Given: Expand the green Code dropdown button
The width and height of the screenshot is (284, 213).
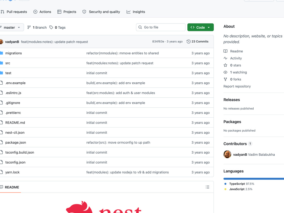Looking at the screenshot, I should click(x=201, y=27).
